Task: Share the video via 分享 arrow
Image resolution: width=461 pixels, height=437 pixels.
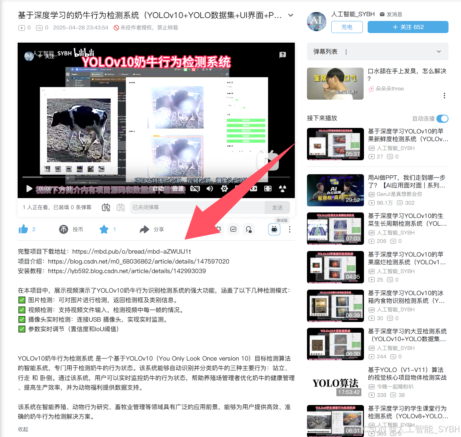Action: 144,229
